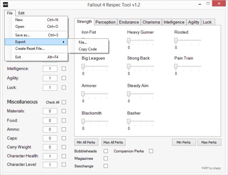Switch to the Agility tab
The height and width of the screenshot is (175, 228).
[193, 22]
